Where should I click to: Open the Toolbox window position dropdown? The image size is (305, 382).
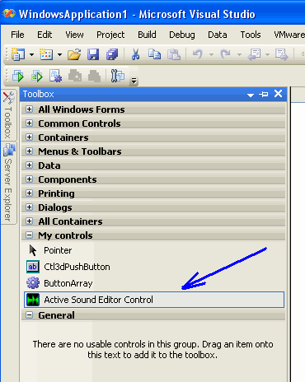tap(251, 95)
